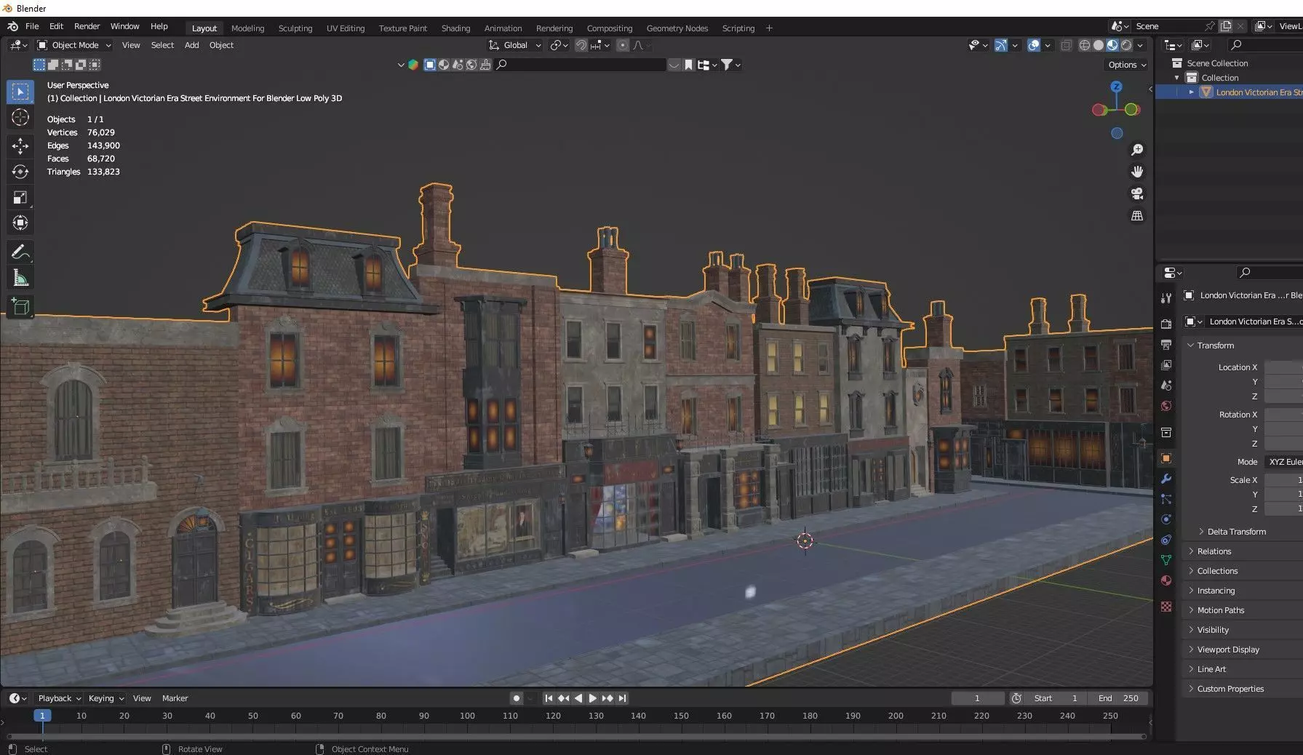This screenshot has height=755, width=1303.
Task: Open Render properties tab icon
Action: [x=1166, y=324]
